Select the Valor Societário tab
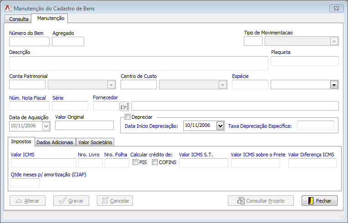This screenshot has width=348, height=223. [95, 142]
